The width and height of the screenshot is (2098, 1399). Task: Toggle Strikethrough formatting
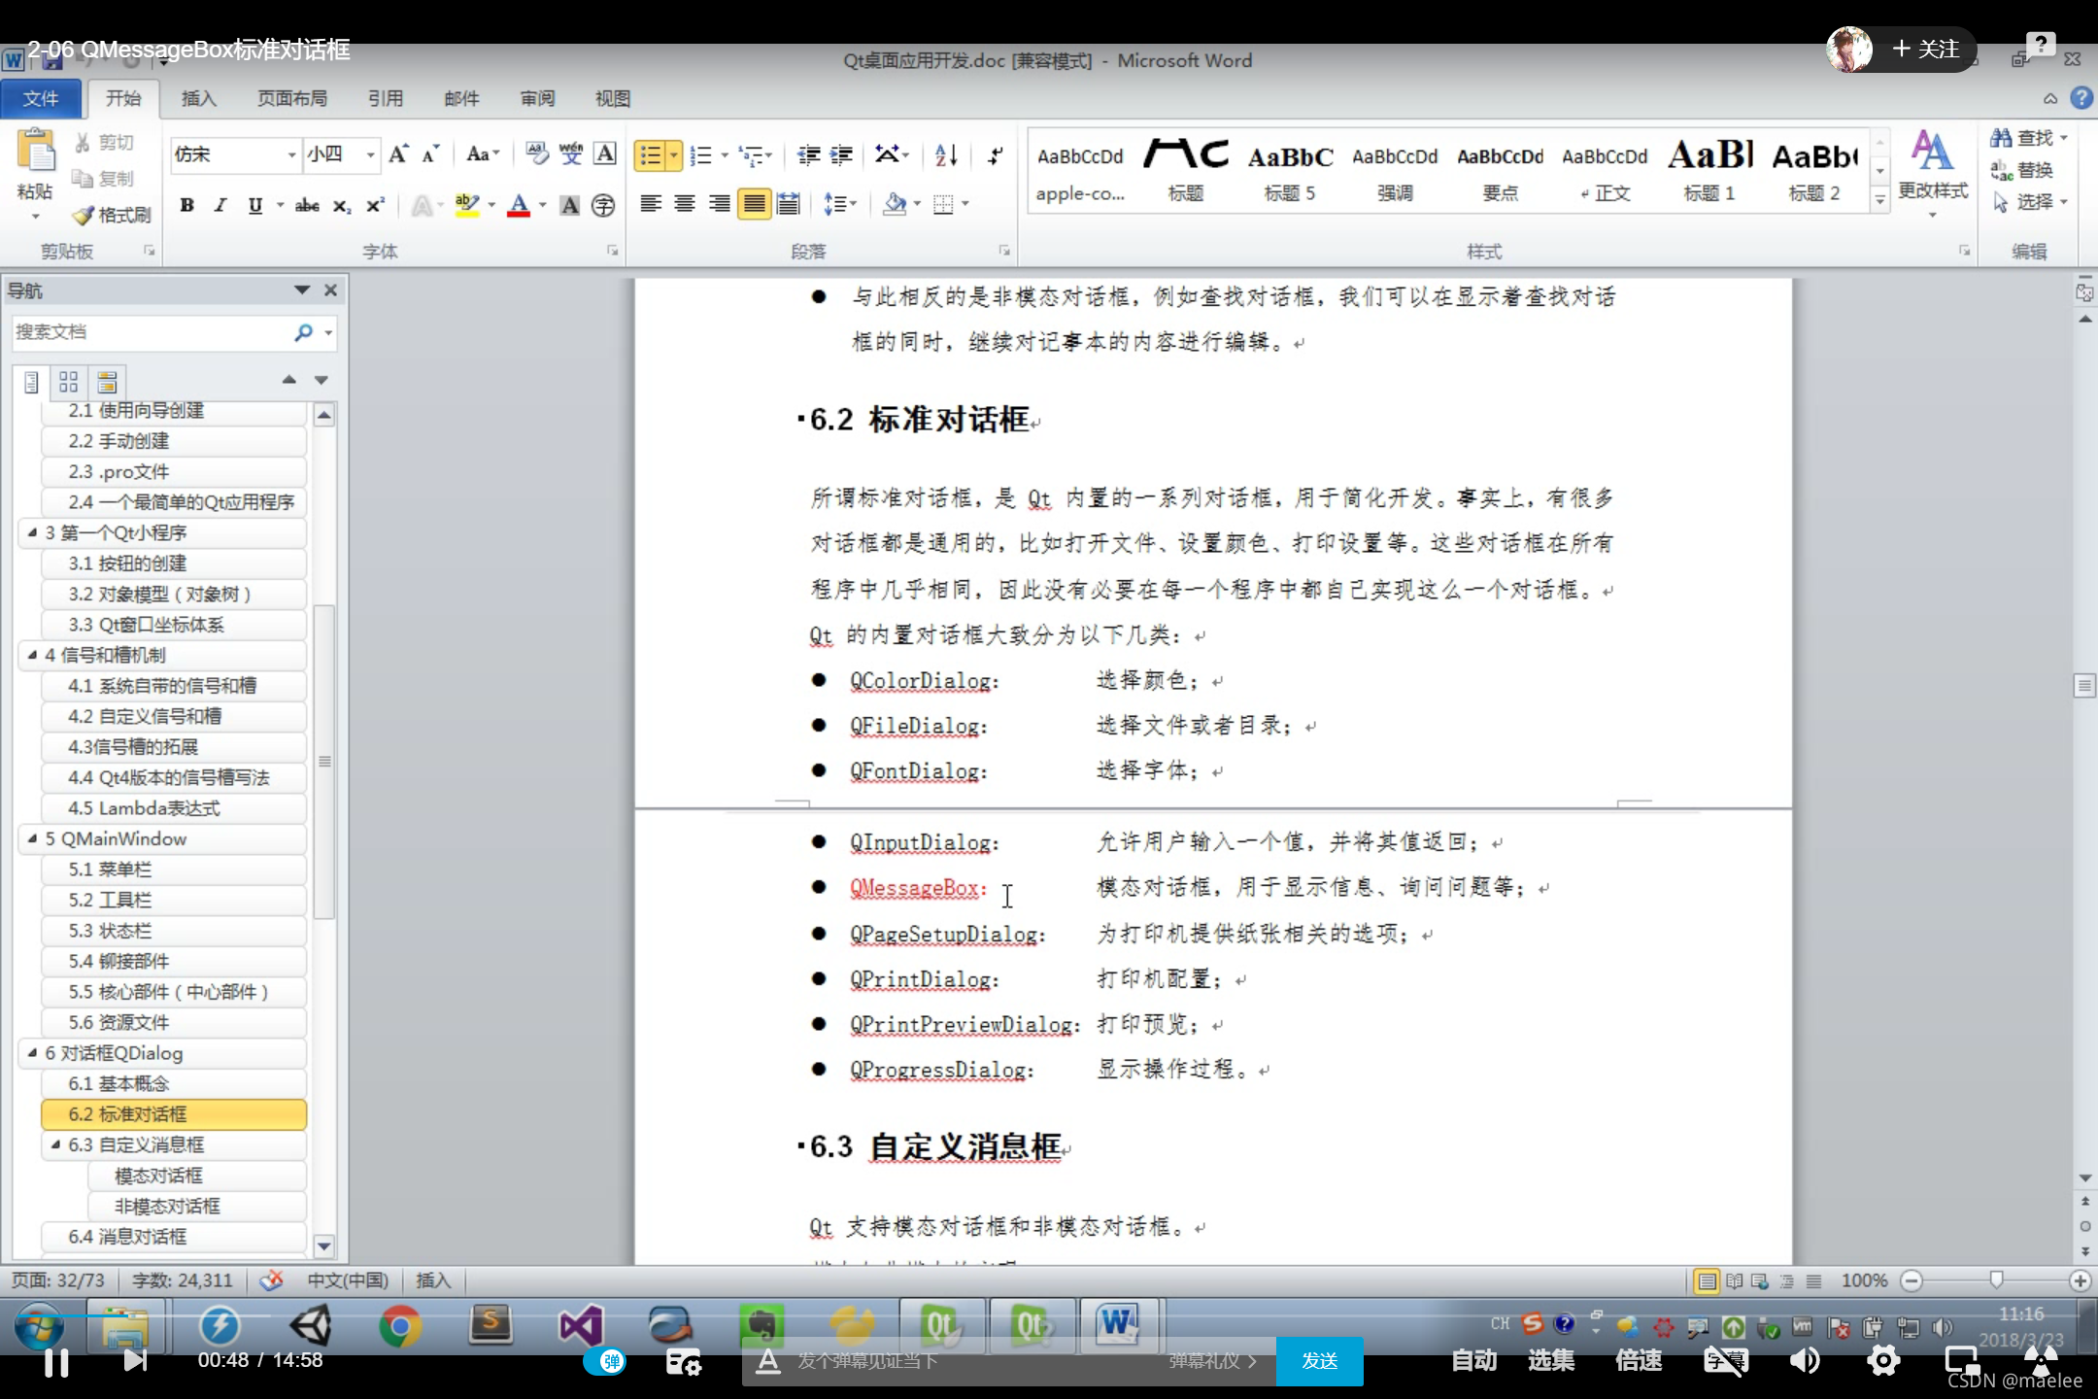(x=307, y=205)
